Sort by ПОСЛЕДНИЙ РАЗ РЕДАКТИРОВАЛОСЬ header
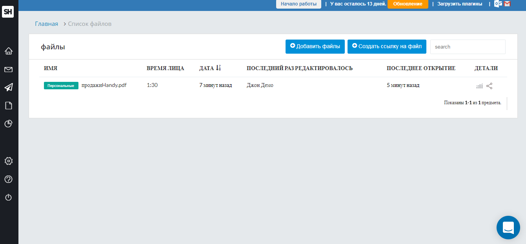This screenshot has width=526, height=244. (x=300, y=68)
